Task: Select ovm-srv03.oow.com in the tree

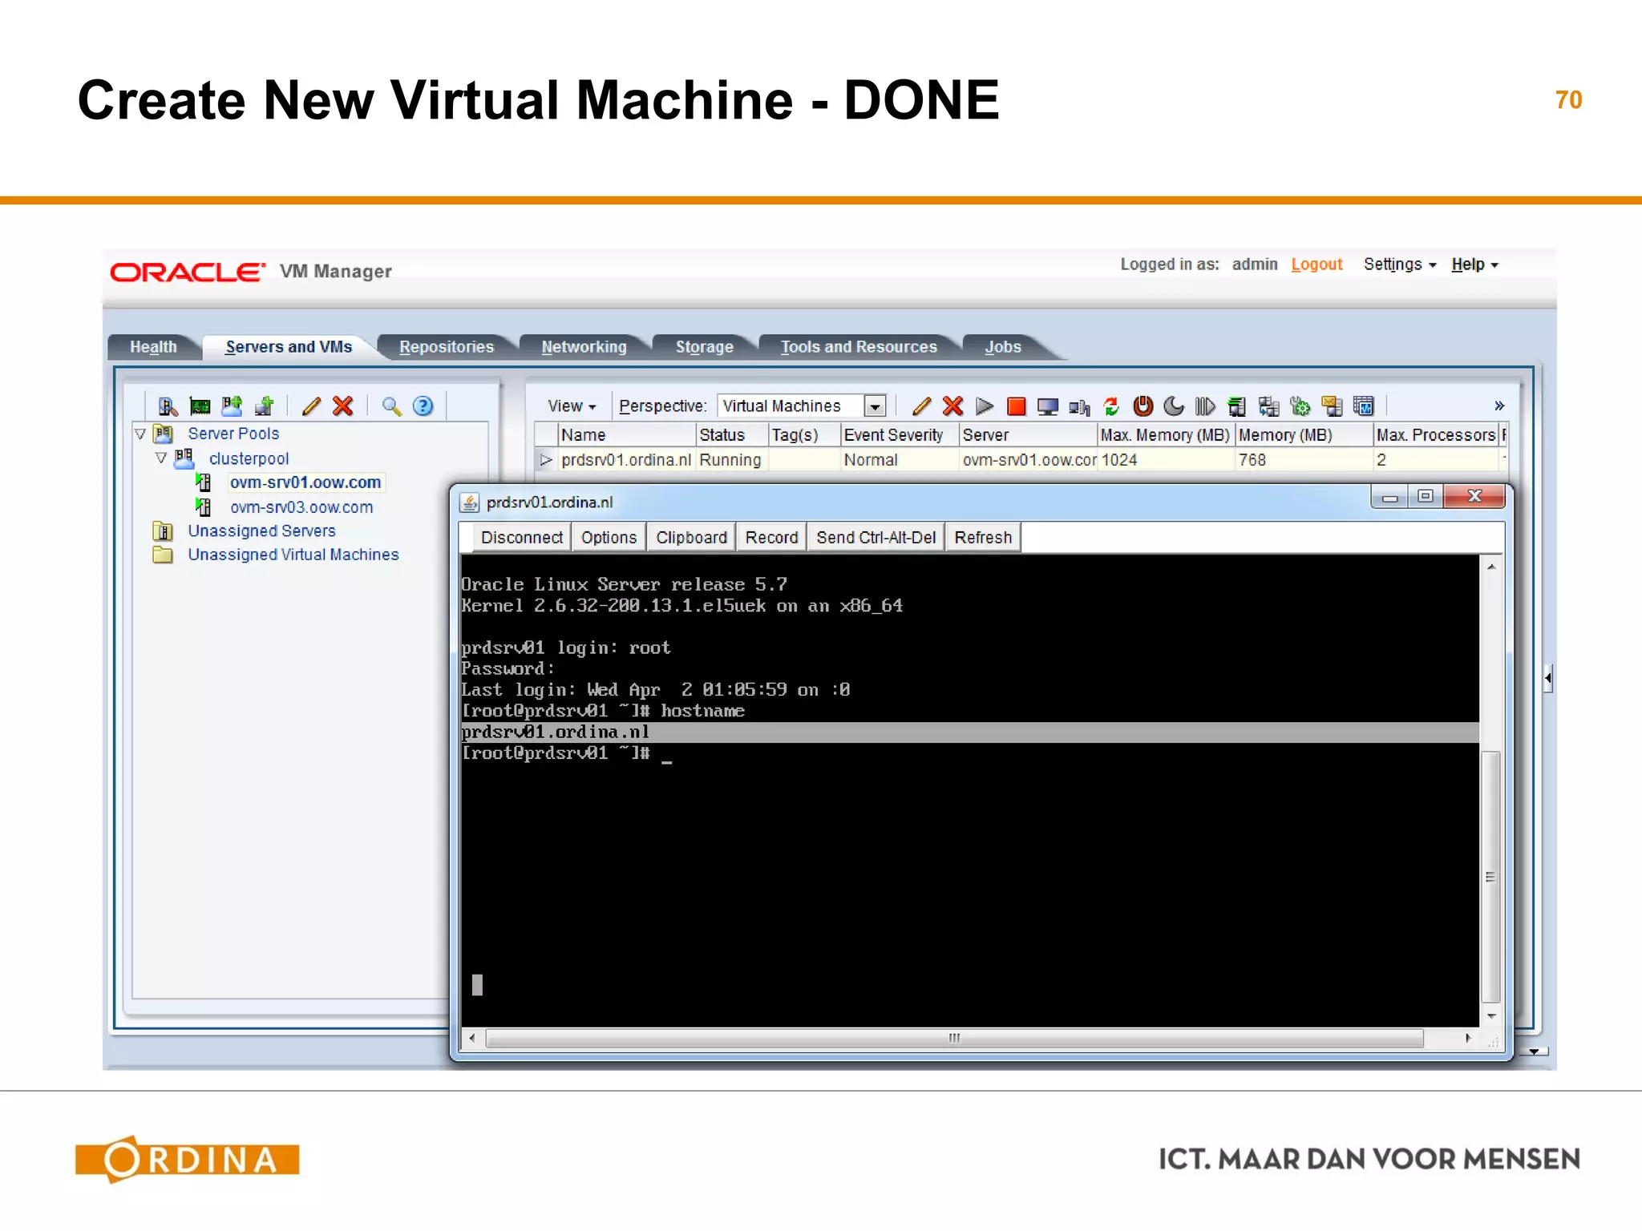Action: [301, 507]
